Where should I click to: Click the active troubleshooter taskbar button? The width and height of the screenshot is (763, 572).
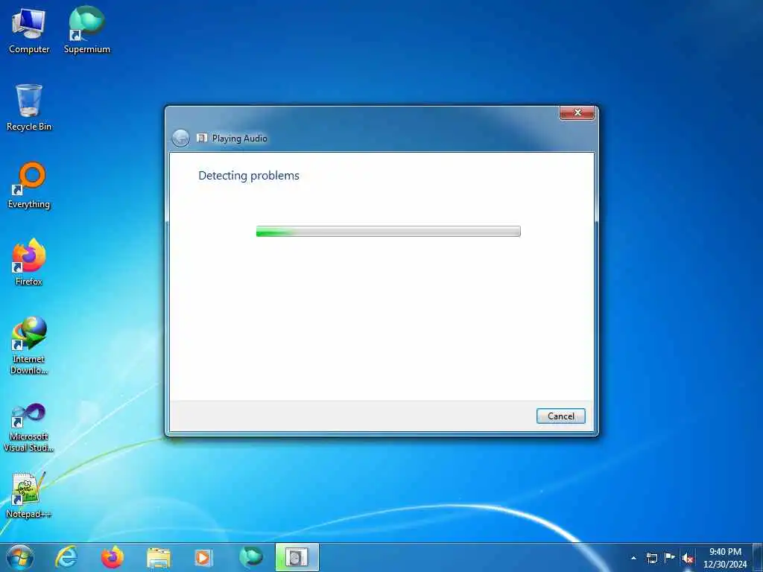[x=297, y=557]
